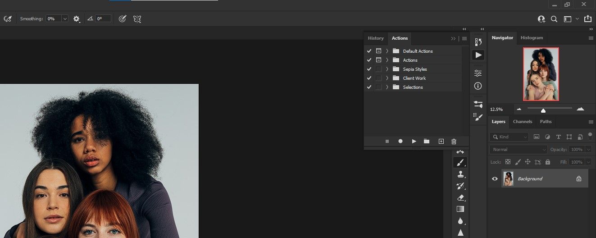Open the Share export icon
Viewport: 596px width, 238px height.
click(588, 19)
